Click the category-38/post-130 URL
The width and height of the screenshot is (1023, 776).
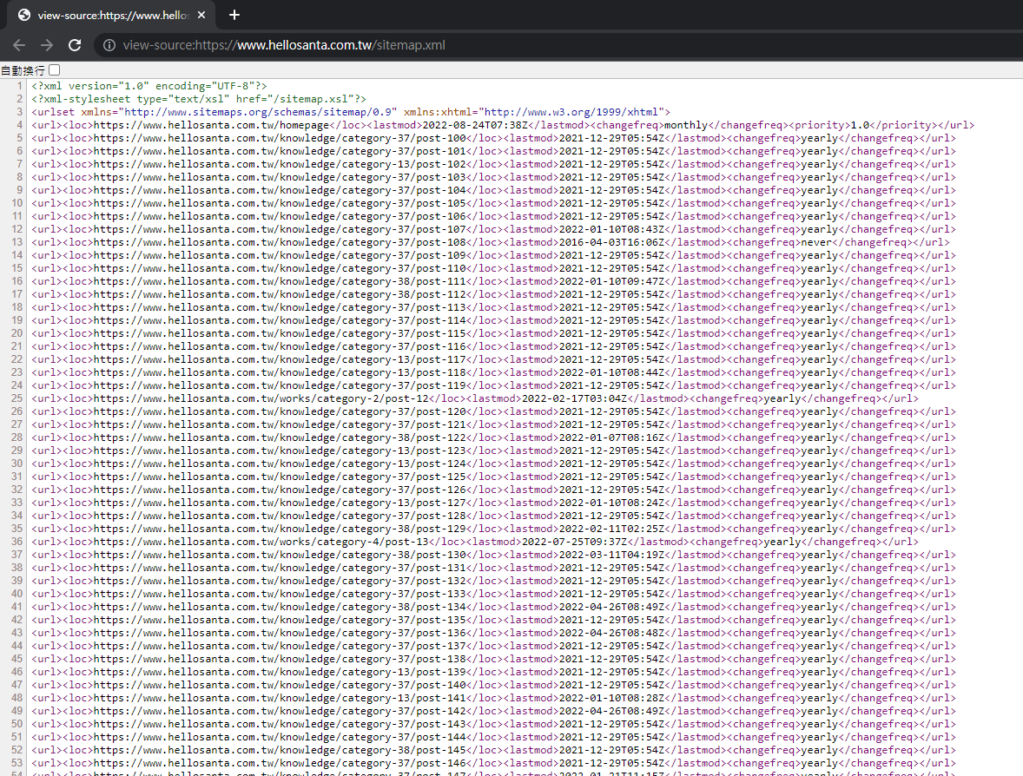tap(280, 555)
